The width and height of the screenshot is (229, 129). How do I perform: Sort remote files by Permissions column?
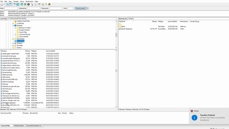point(184,21)
